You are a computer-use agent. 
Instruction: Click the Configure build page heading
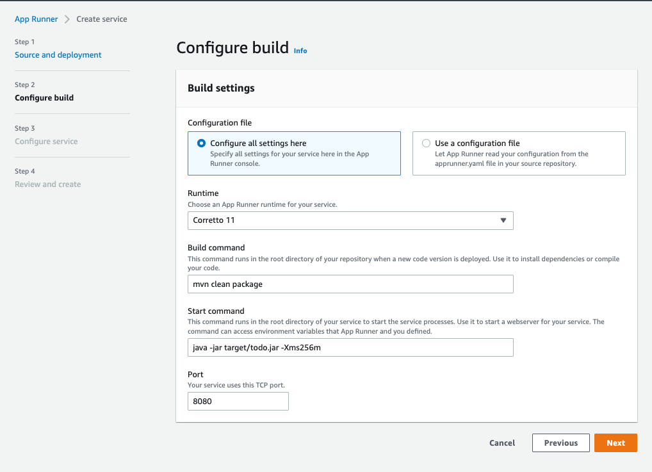pyautogui.click(x=232, y=48)
